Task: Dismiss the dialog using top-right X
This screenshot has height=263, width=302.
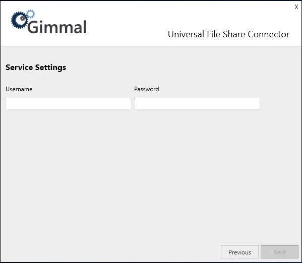Action: tap(296, 7)
